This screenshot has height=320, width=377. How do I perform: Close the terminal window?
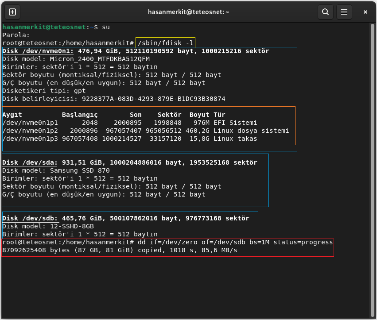(x=365, y=12)
